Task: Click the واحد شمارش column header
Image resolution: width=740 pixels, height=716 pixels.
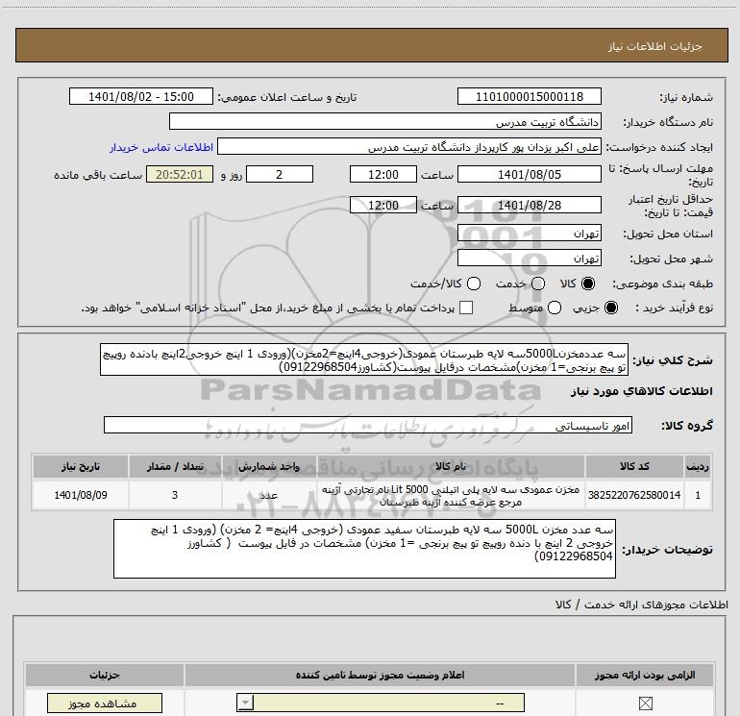Action: coord(268,466)
